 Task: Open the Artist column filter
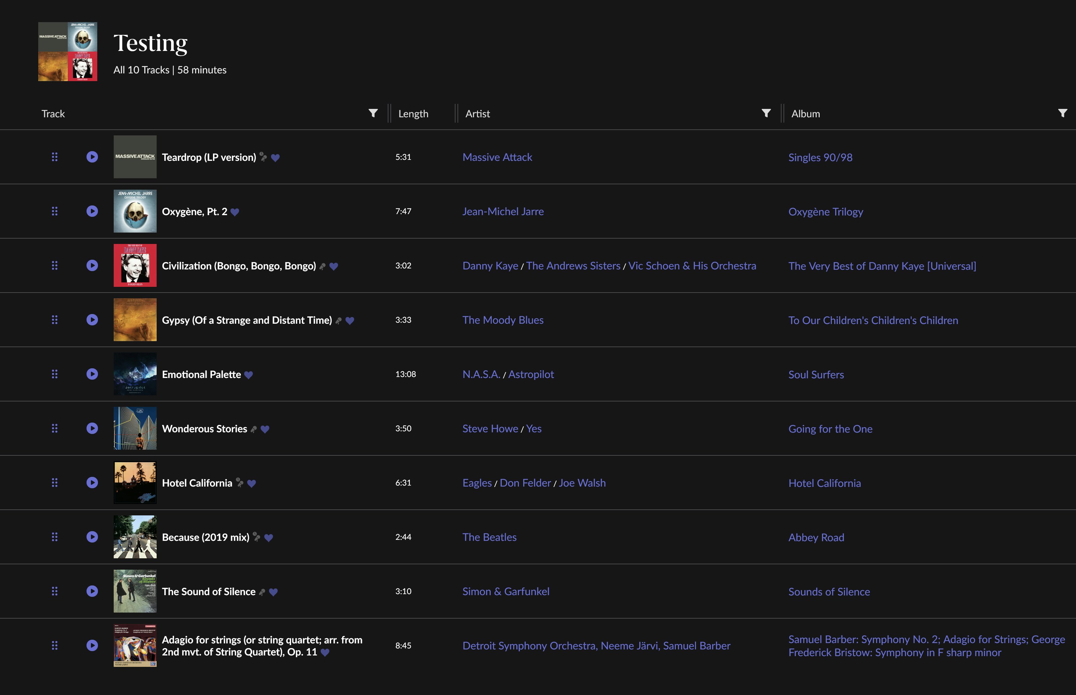766,113
